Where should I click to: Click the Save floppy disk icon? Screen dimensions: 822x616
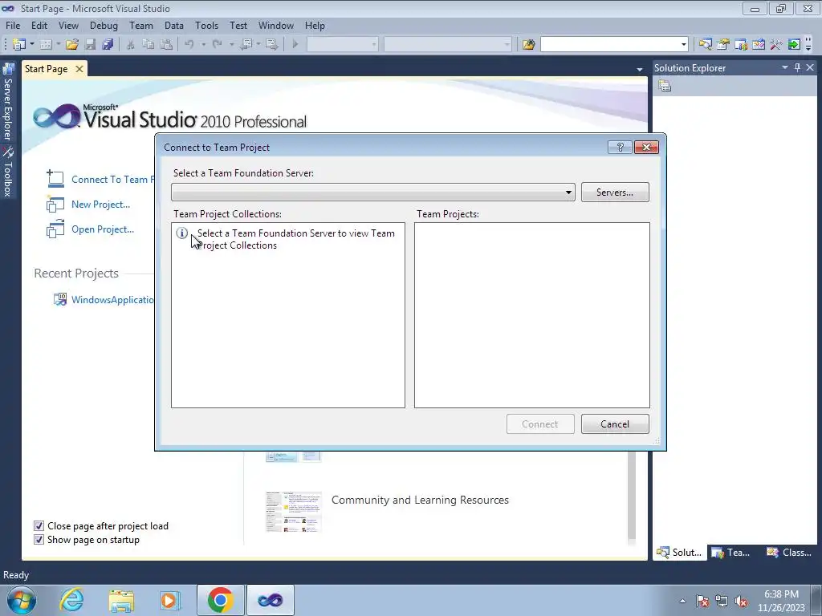pos(90,45)
